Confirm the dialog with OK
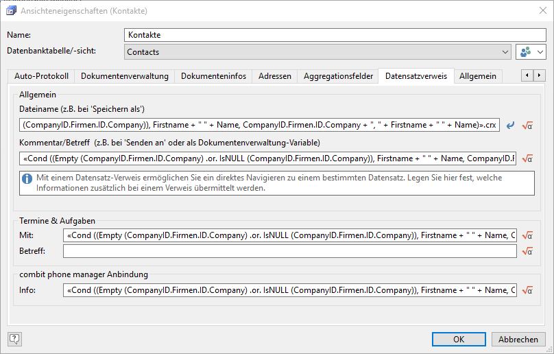 pos(459,339)
